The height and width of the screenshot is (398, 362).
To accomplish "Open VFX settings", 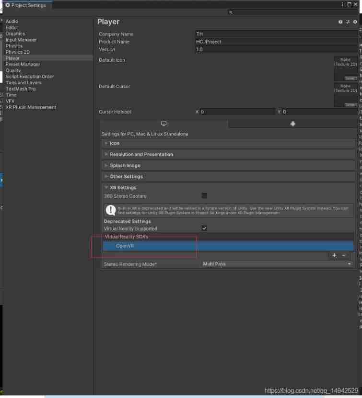I will (10, 101).
